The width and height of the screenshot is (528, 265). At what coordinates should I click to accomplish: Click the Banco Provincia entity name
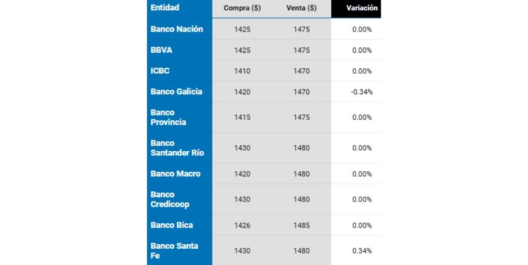coord(168,117)
